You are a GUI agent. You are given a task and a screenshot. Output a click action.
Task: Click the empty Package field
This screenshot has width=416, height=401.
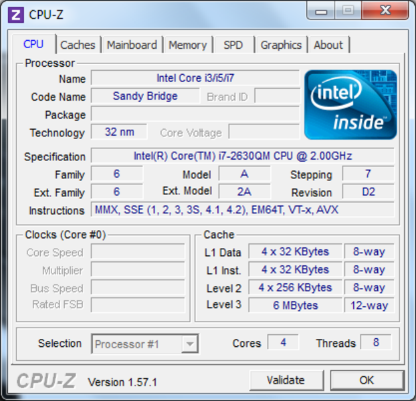(195, 114)
